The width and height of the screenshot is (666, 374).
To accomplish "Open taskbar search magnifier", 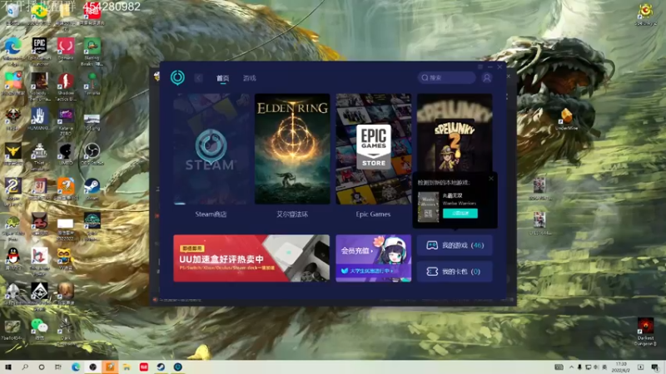I will click(25, 367).
